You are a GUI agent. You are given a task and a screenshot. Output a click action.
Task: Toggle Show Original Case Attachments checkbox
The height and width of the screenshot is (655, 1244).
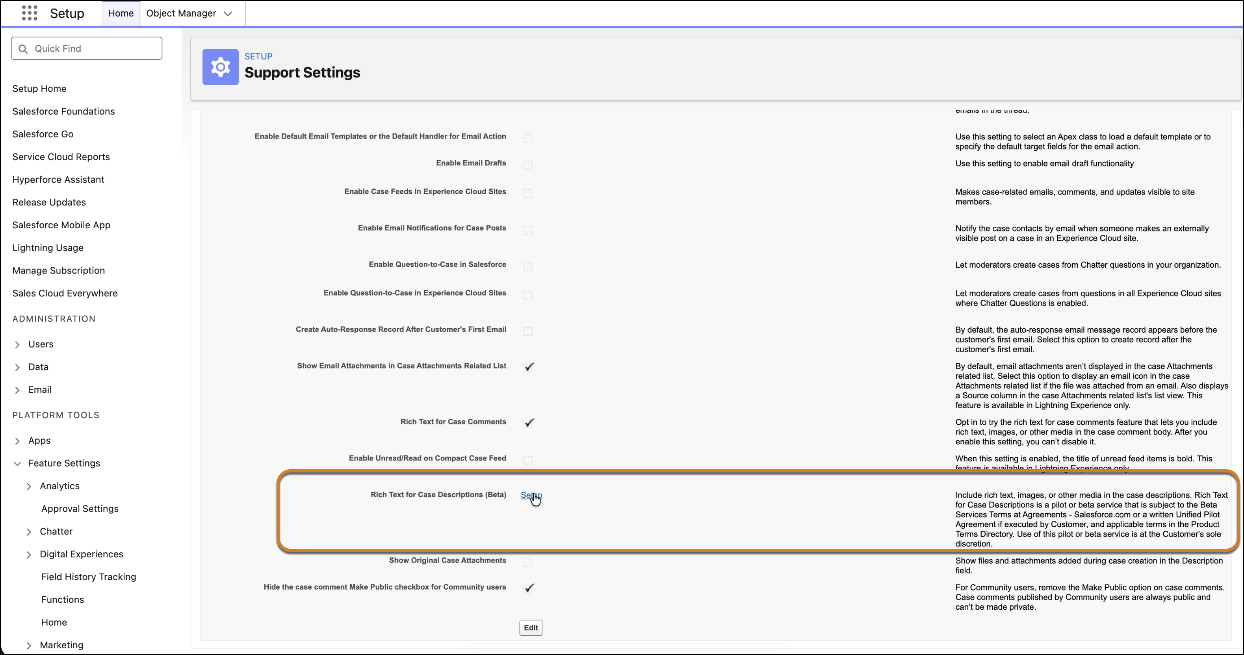pyautogui.click(x=528, y=562)
